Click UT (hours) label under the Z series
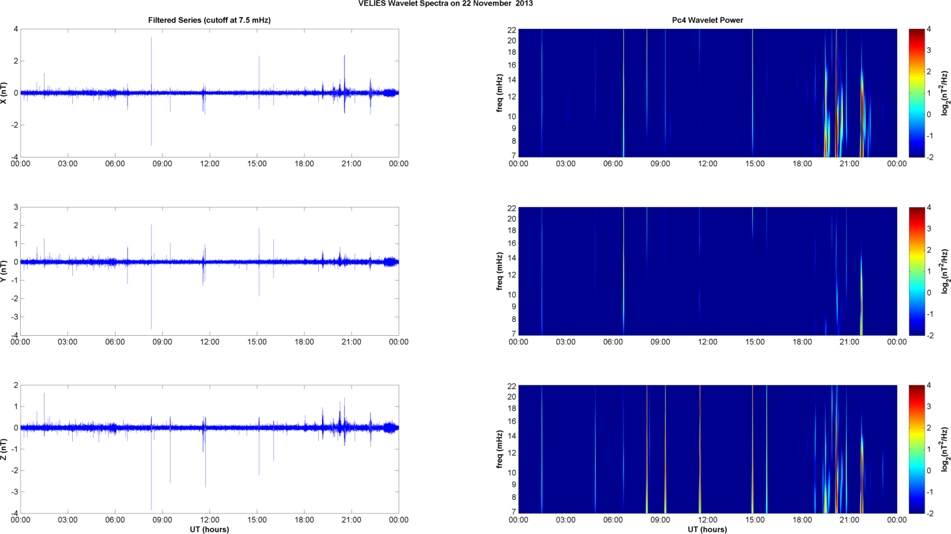 pyautogui.click(x=209, y=530)
